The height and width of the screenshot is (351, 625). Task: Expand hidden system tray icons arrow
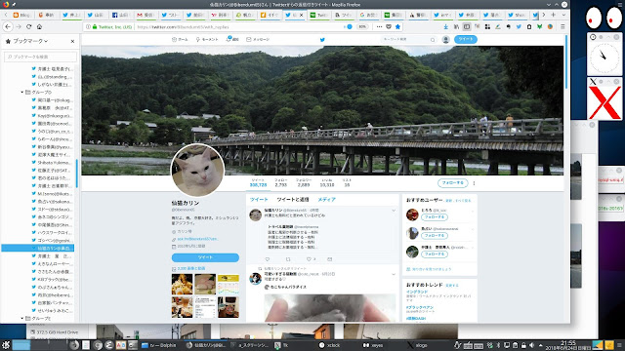tap(540, 345)
